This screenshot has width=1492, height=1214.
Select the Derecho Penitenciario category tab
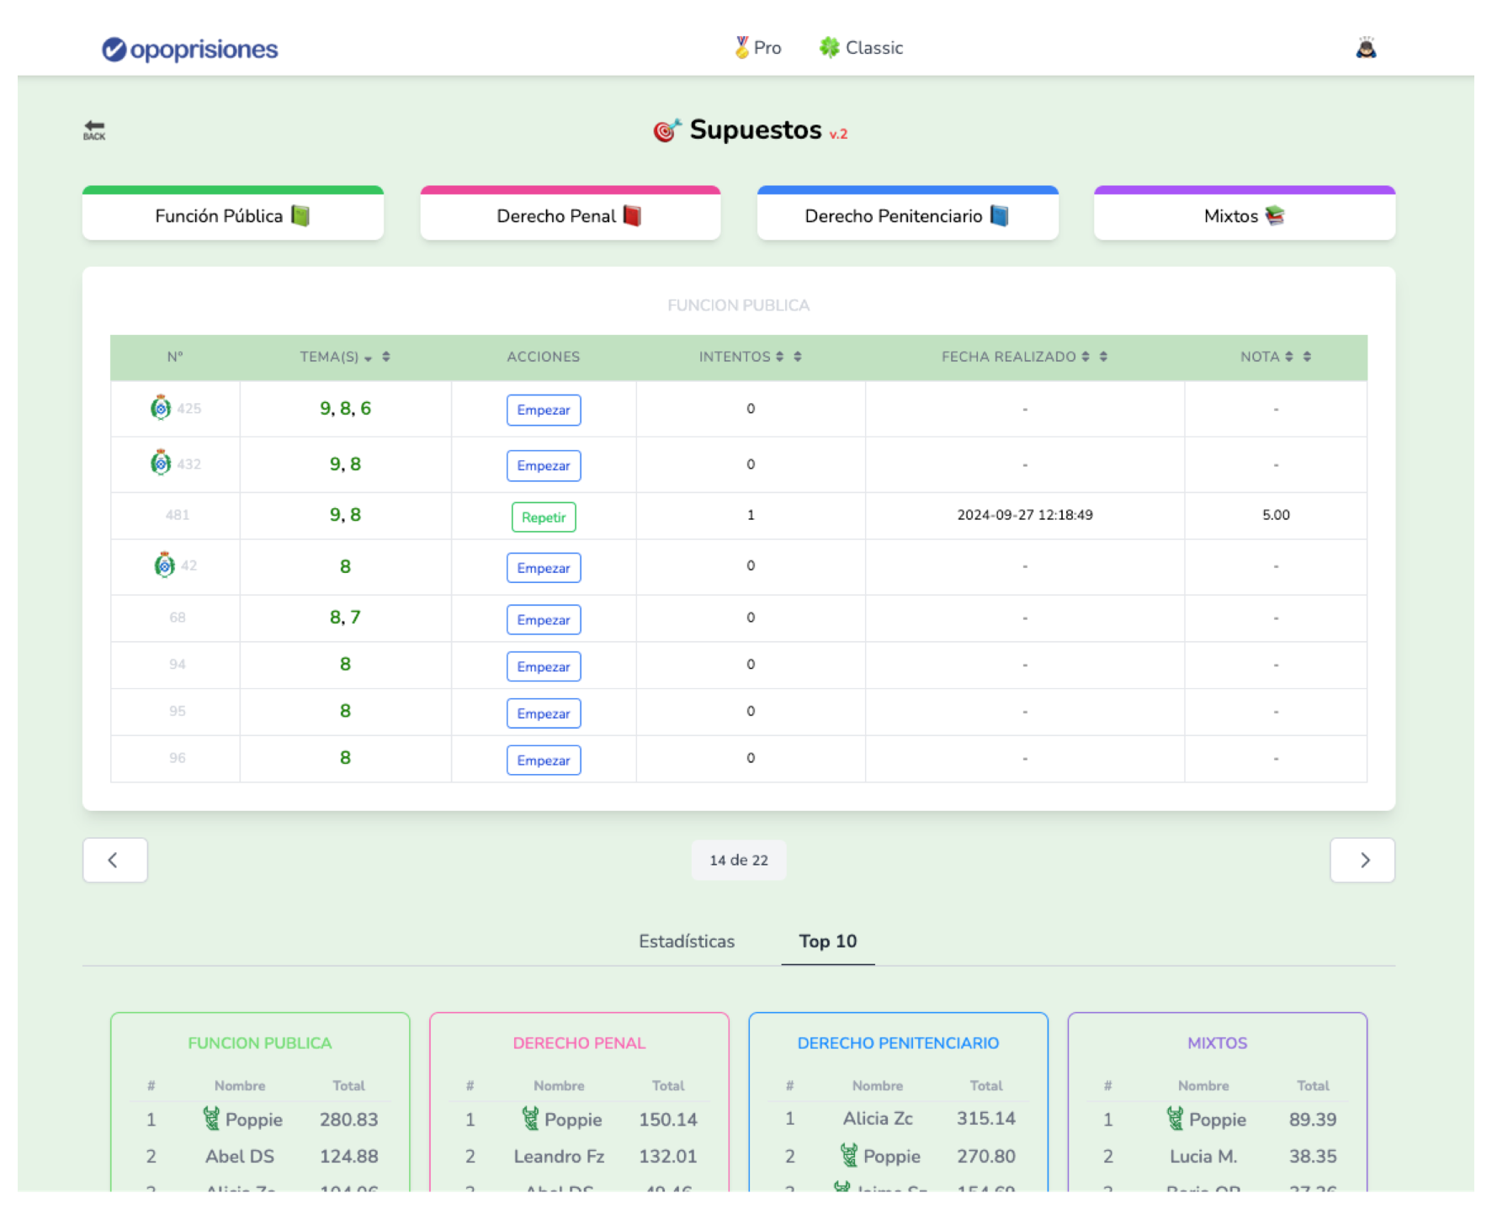click(907, 214)
